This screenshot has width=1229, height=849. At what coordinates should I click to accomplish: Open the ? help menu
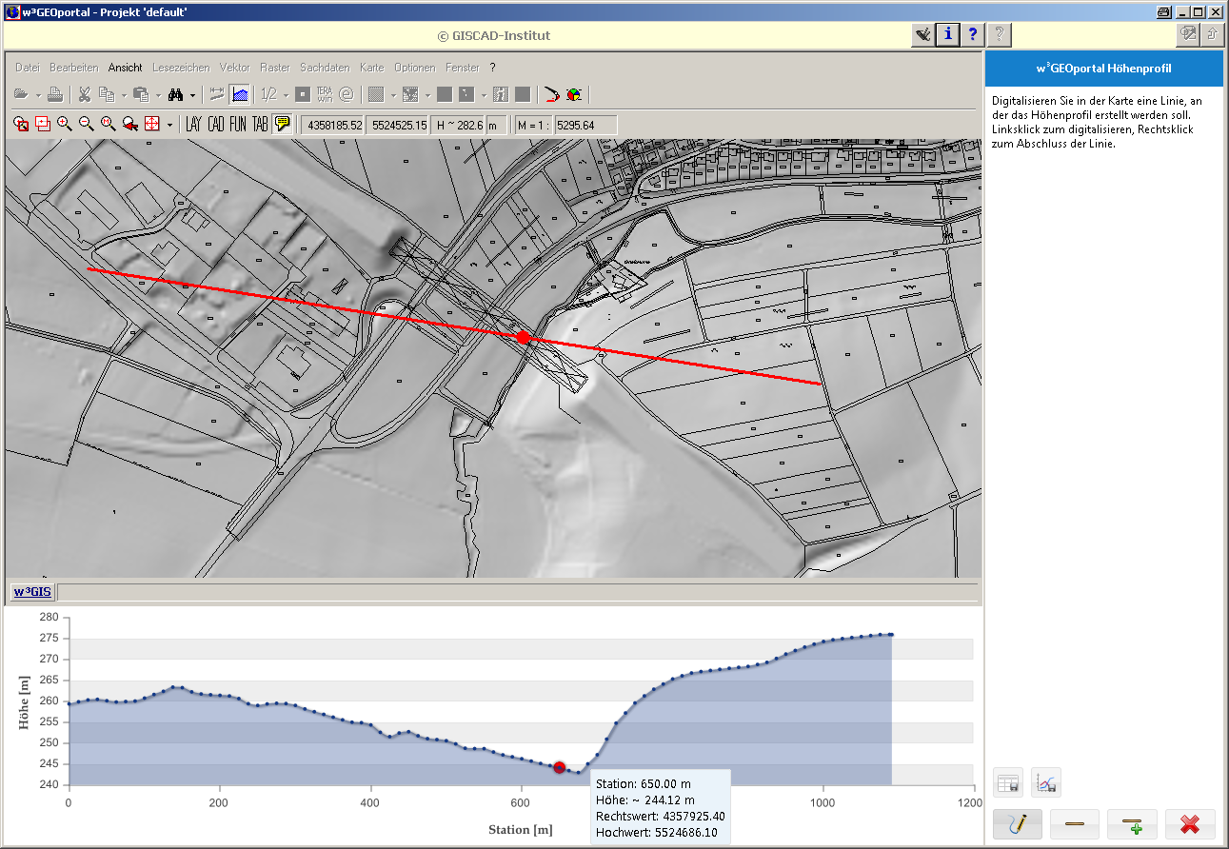pyautogui.click(x=492, y=68)
